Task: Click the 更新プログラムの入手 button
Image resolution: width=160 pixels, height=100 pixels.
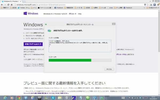Action: click(33, 44)
